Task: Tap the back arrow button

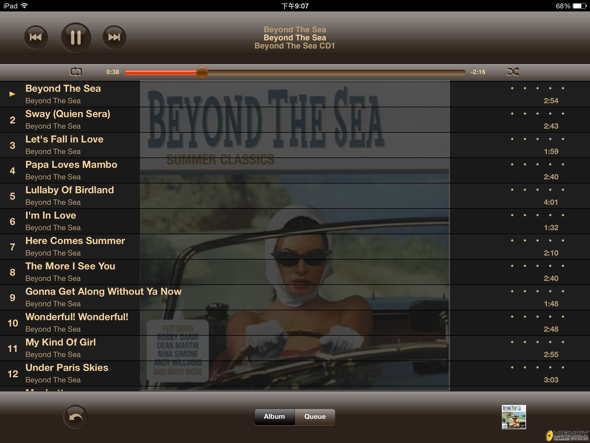Action: [75, 417]
